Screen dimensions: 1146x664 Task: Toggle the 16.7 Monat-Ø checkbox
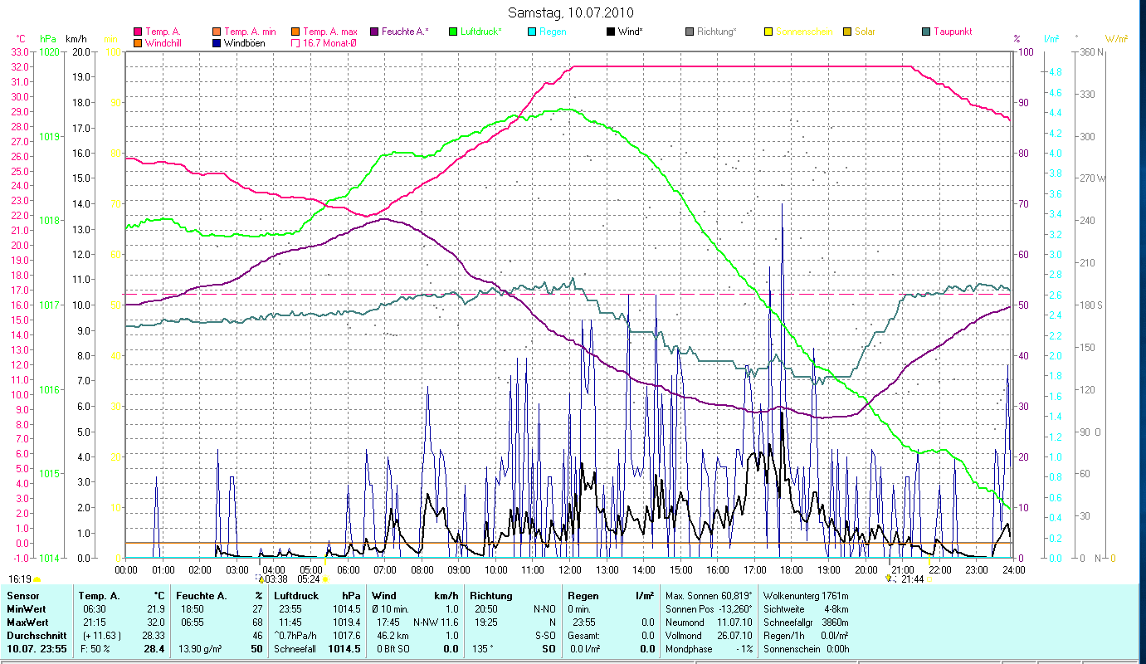coord(295,42)
